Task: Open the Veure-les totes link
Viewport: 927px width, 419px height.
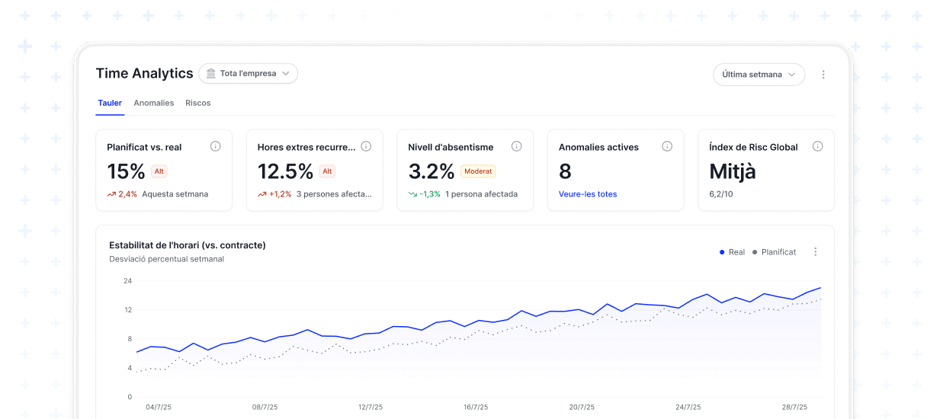Action: tap(588, 194)
